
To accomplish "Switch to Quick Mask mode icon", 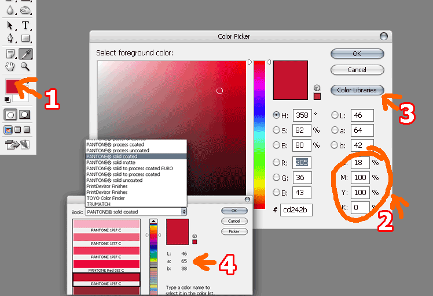I will (x=24, y=115).
